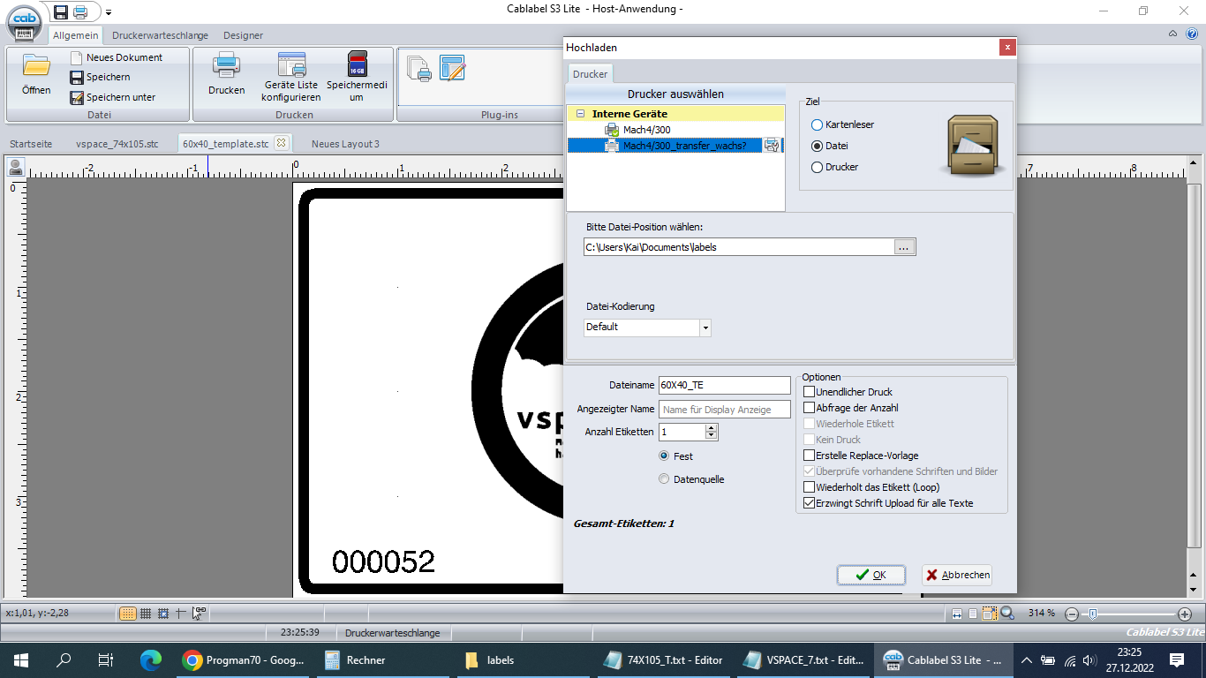Click the Öffnen folder icon
This screenshot has width=1206, height=678.
coord(36,67)
